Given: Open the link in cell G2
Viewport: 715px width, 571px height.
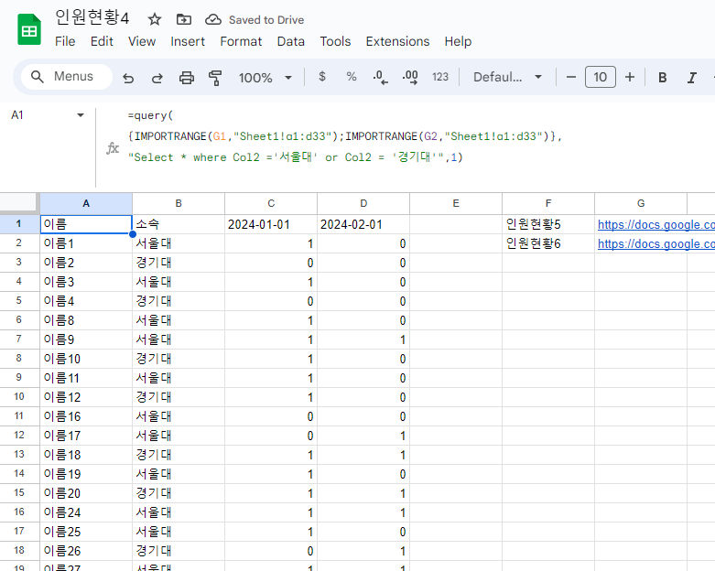Looking at the screenshot, I should click(655, 243).
